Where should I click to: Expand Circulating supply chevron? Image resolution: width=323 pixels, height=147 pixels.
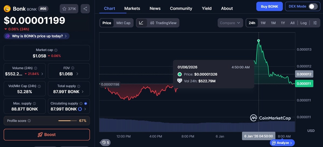85,109
